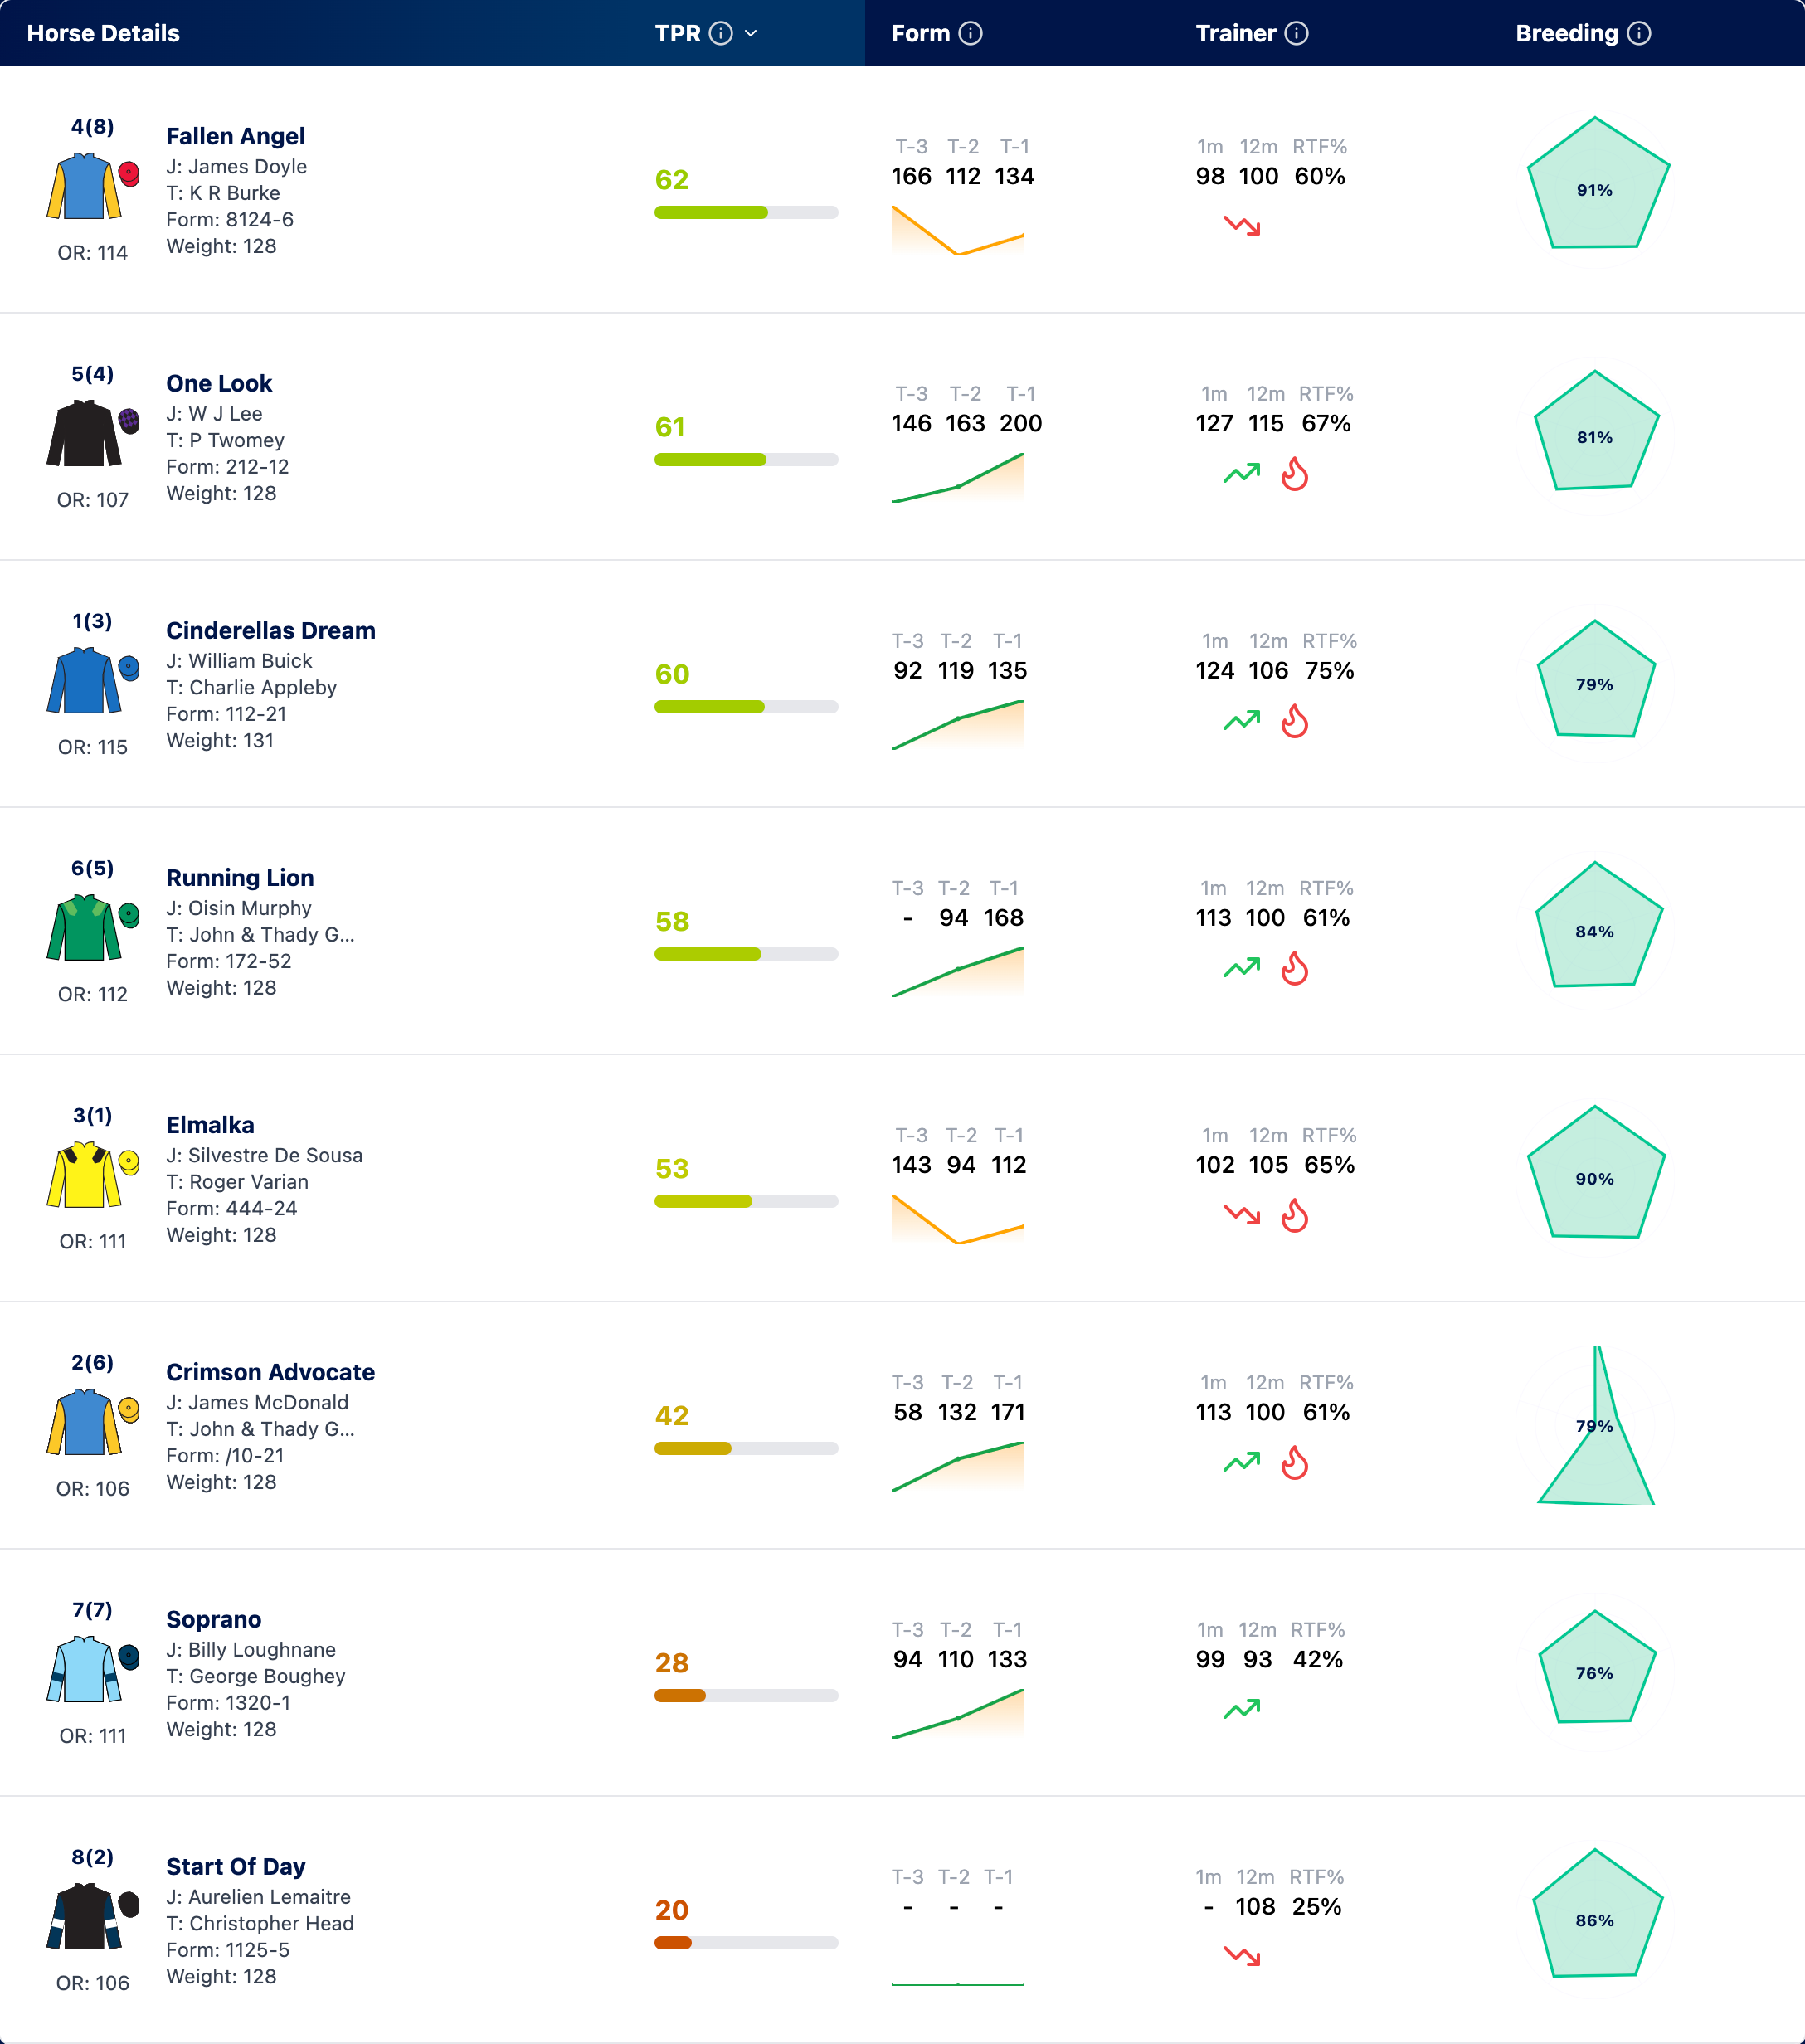Click Fallen Angel's TPR progress bar
Viewport: 1805px width, 2044px height.
746,212
